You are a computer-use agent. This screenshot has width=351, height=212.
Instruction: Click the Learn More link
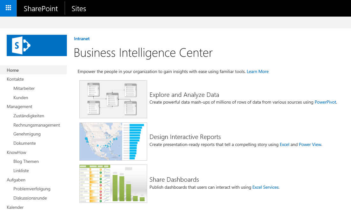pyautogui.click(x=258, y=71)
